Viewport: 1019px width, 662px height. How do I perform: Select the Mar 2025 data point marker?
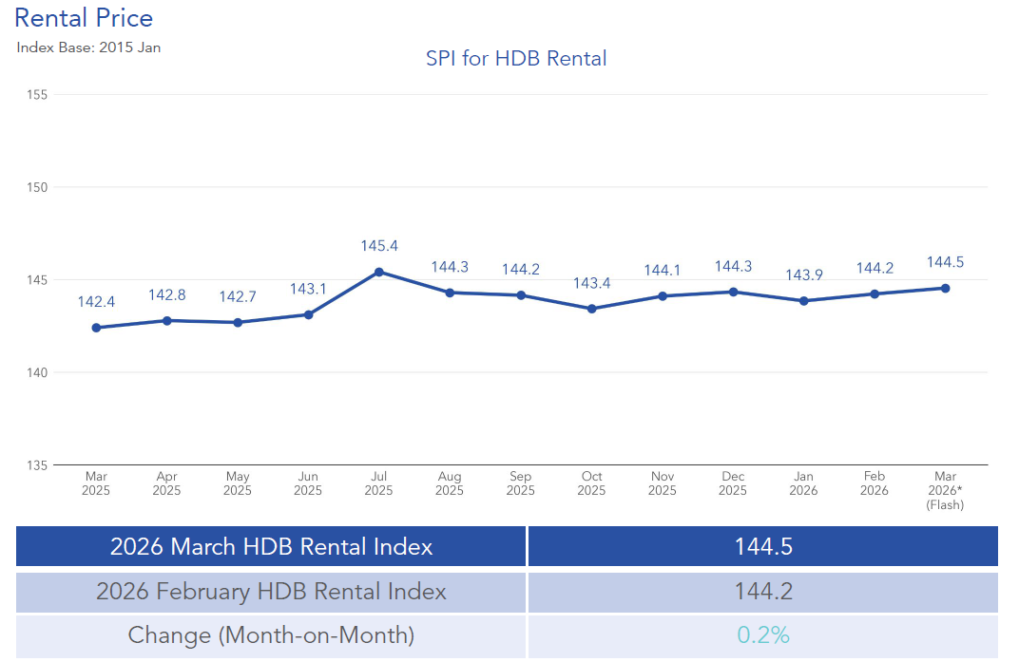pos(96,328)
